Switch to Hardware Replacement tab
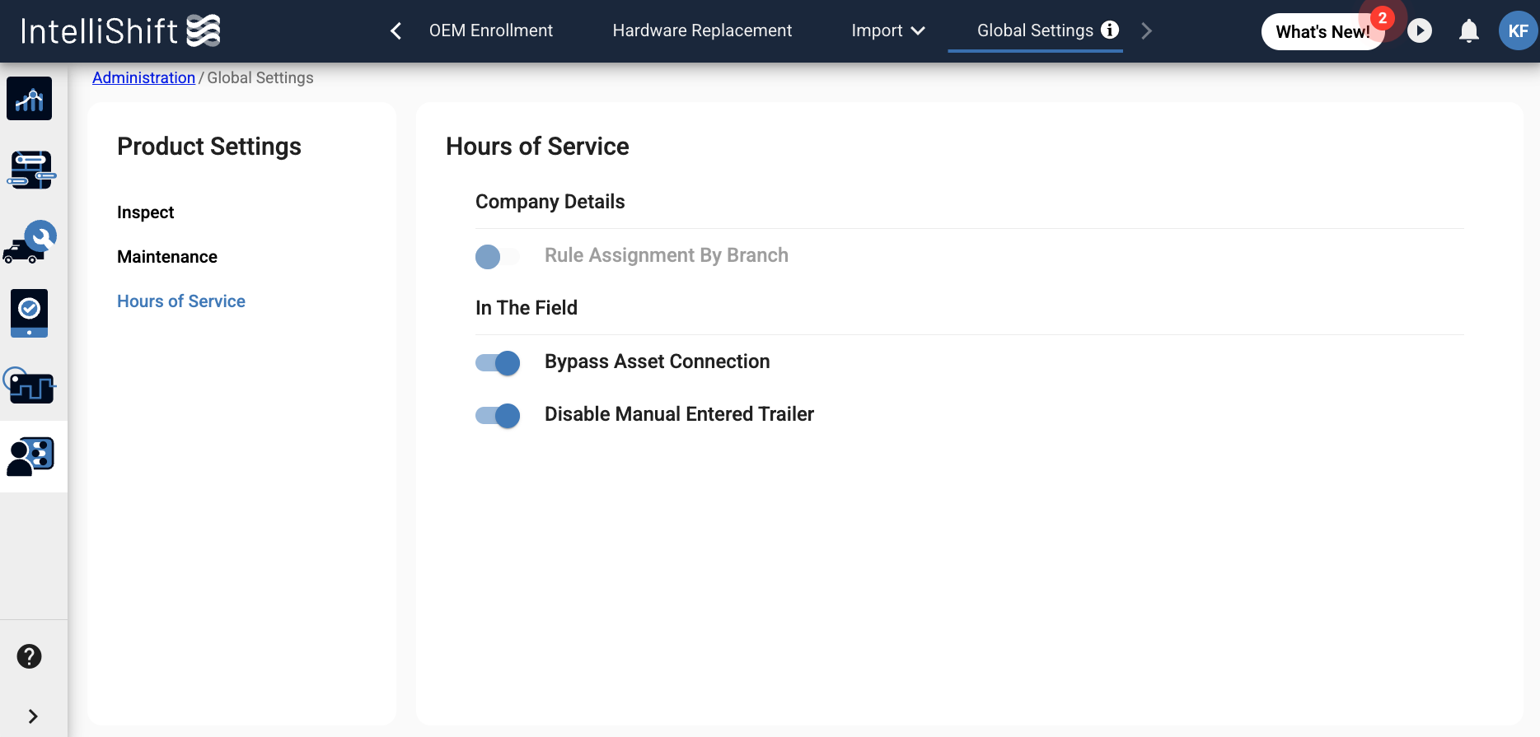Screen dimensions: 1540x737 coord(702,30)
